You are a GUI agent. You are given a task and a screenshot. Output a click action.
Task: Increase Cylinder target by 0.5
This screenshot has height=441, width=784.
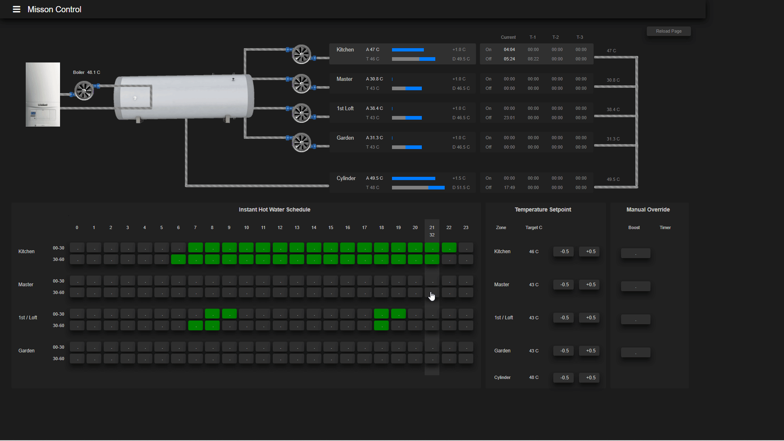(589, 378)
